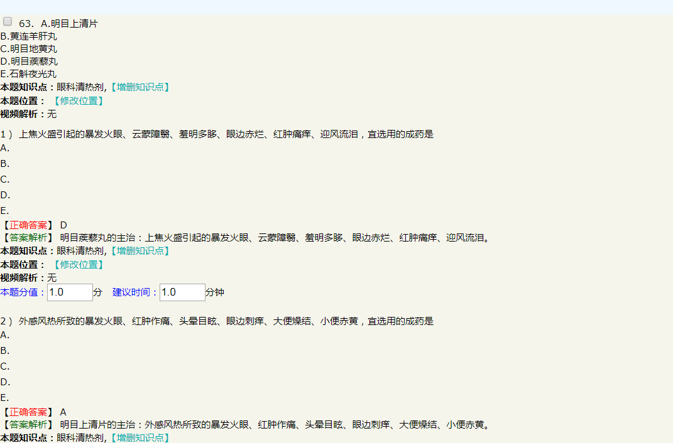Select option text B.黄连羊肝丸
Viewport: 673px width, 443px height.
tap(29, 36)
